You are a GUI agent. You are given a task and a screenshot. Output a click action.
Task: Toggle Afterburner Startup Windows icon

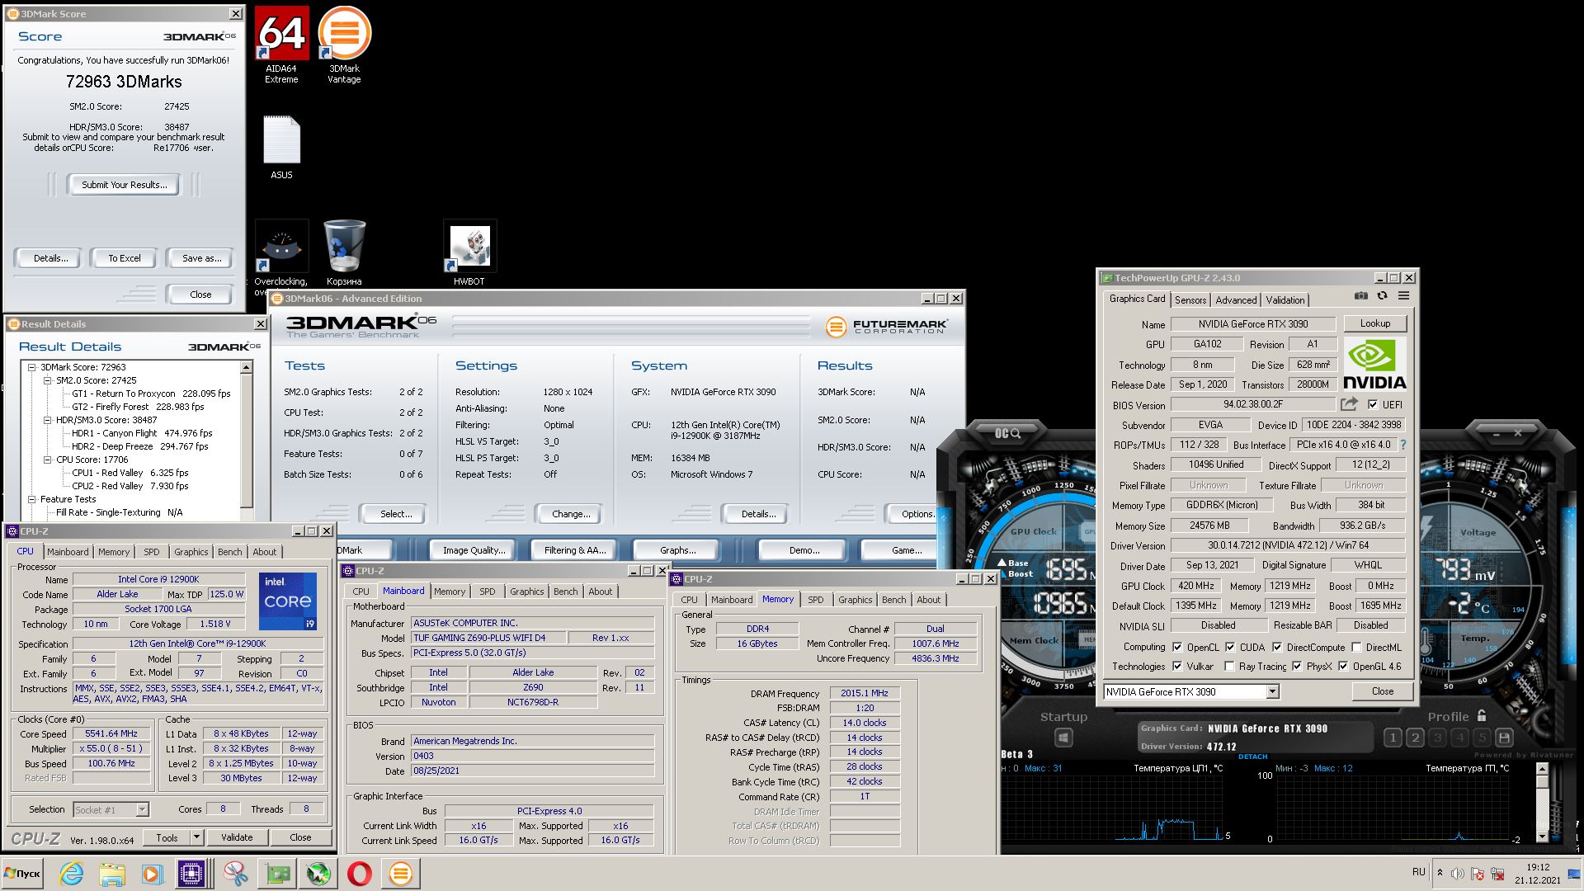[x=1063, y=738]
